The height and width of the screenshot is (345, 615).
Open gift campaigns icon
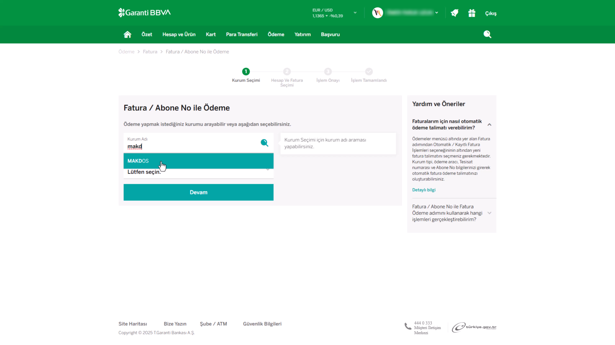click(472, 13)
